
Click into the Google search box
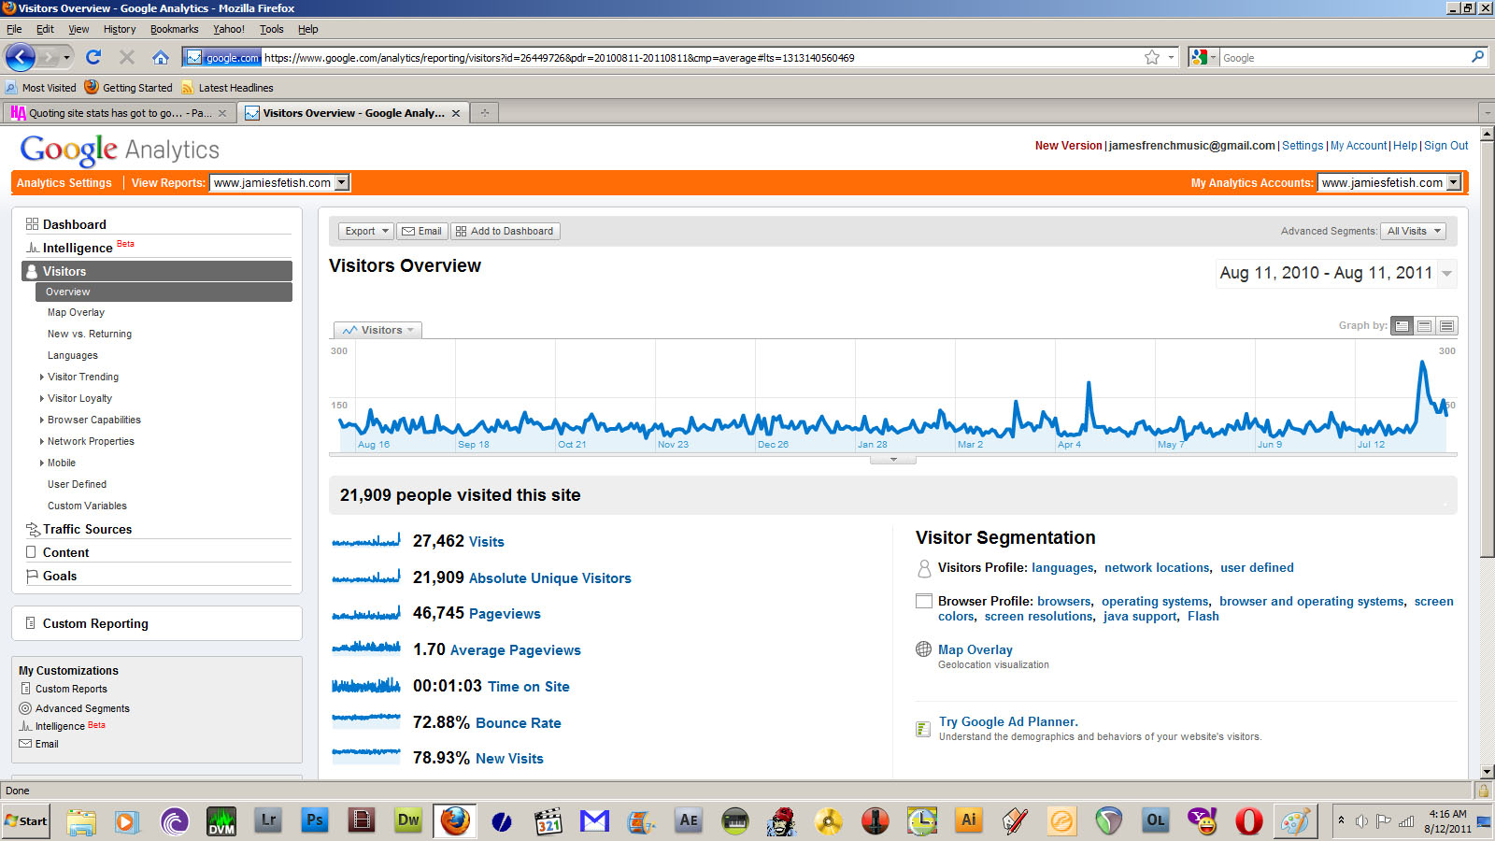pyautogui.click(x=1344, y=58)
